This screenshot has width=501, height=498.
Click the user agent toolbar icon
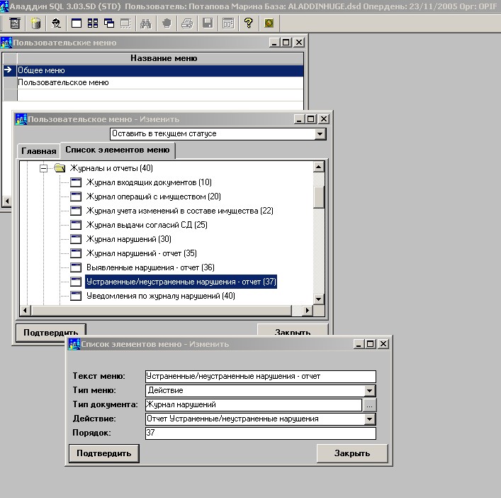[56, 23]
